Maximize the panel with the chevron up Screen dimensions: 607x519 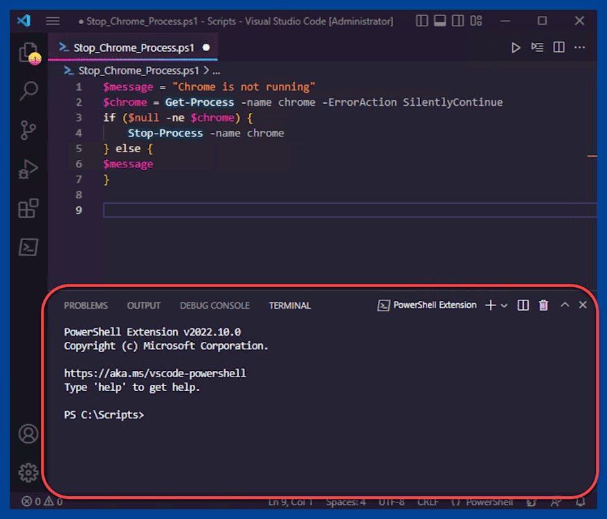565,304
